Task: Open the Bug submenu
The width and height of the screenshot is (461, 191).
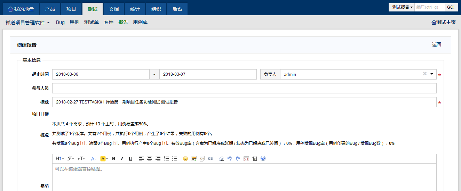Action: click(60, 22)
